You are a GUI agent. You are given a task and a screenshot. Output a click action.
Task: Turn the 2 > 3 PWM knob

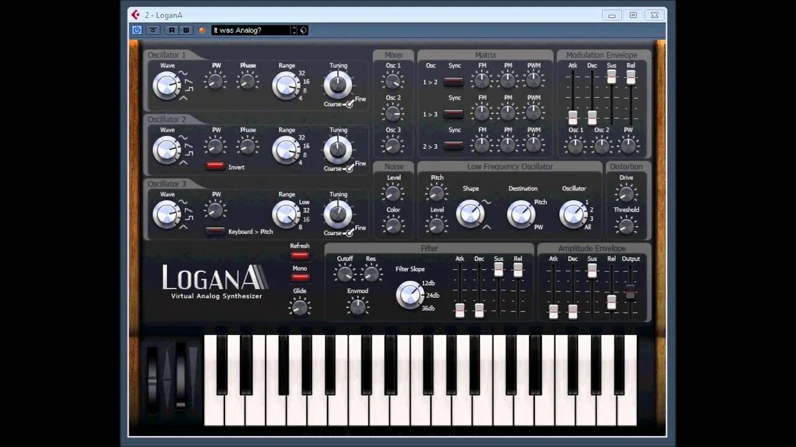click(534, 144)
